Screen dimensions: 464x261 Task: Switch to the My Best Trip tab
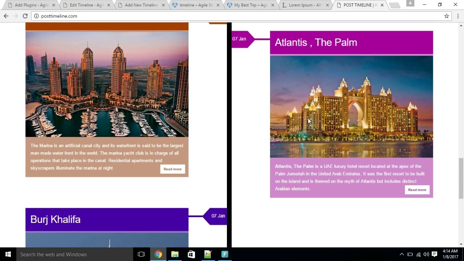(x=248, y=5)
